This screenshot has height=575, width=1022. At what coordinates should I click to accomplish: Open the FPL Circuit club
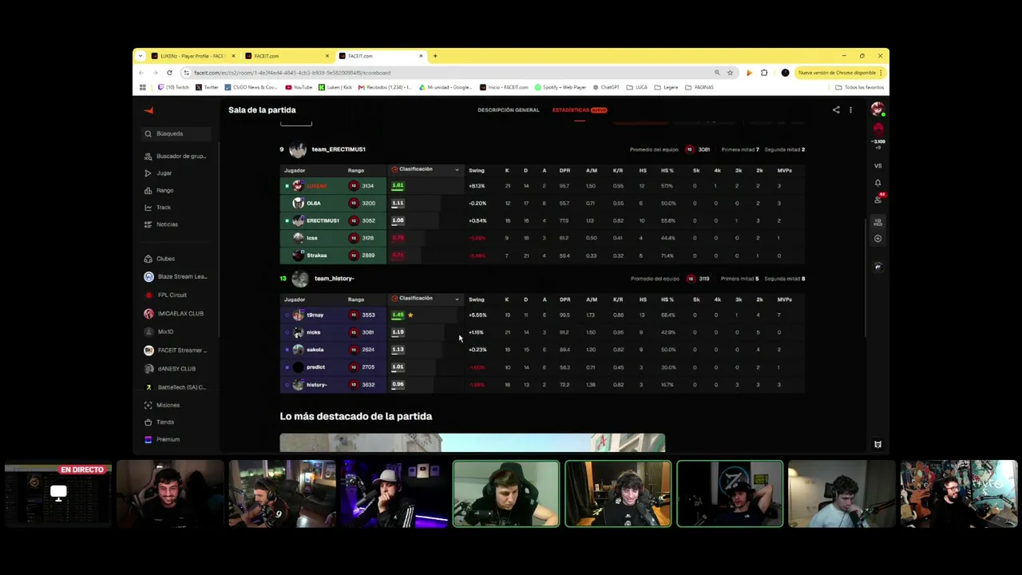[x=165, y=295]
